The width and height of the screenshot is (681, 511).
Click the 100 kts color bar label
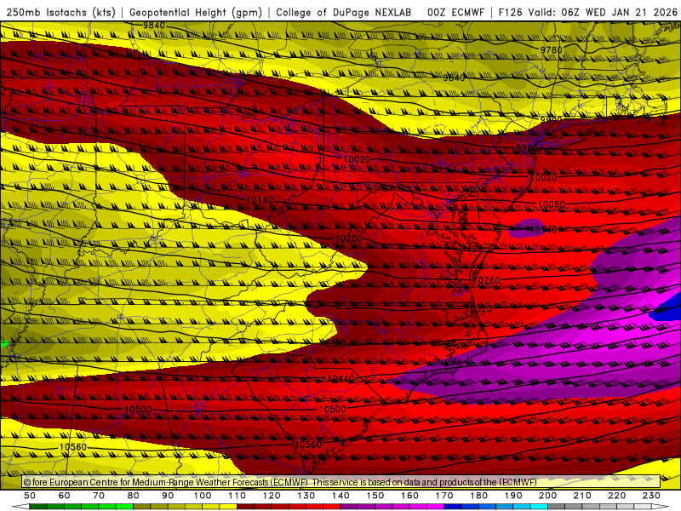click(x=203, y=496)
